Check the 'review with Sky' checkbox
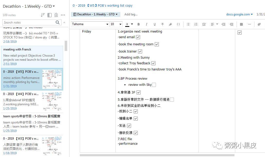The width and height of the screenshot is (265, 157). click(154, 85)
